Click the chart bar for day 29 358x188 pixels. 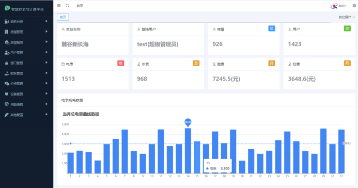click(323, 151)
